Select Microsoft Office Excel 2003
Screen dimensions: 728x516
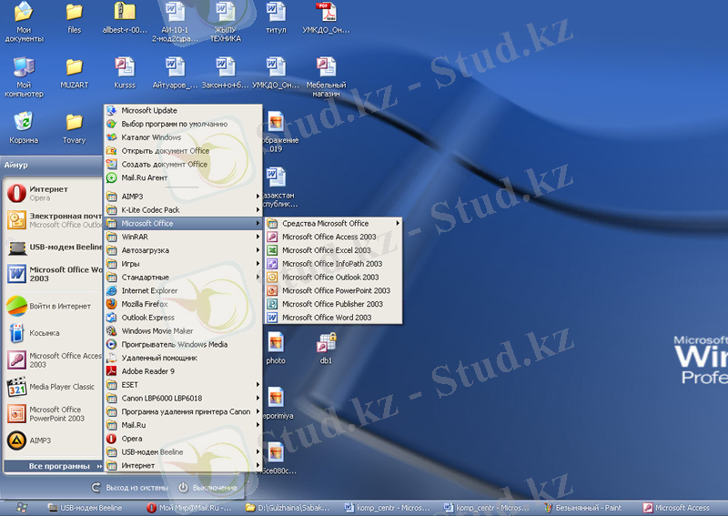click(x=326, y=250)
